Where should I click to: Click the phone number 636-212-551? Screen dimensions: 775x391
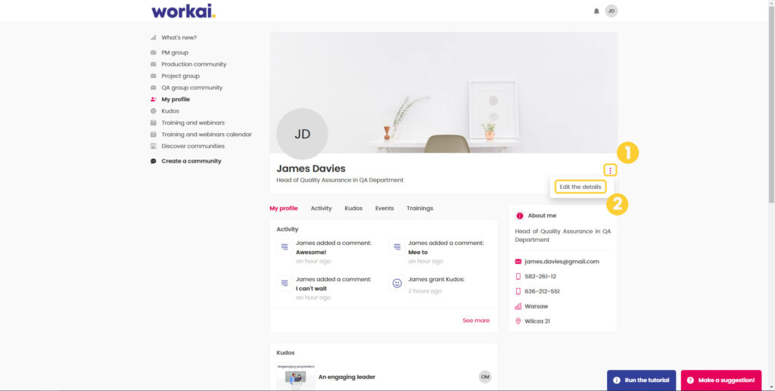point(542,291)
